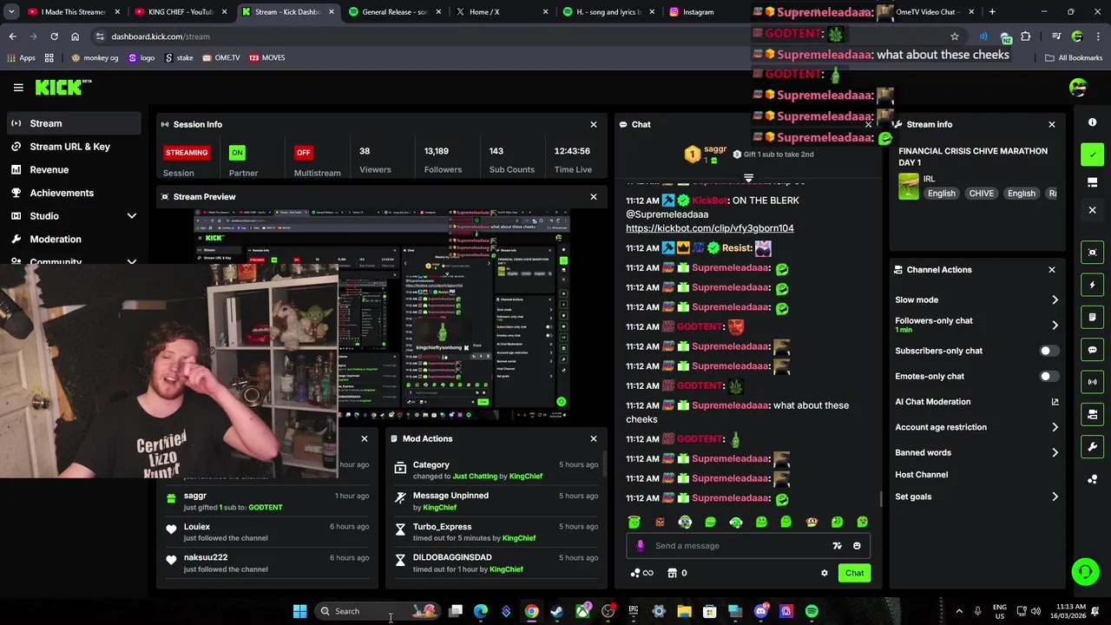The width and height of the screenshot is (1111, 625).
Task: Open the kickbot clip link in chat
Action: point(710,228)
